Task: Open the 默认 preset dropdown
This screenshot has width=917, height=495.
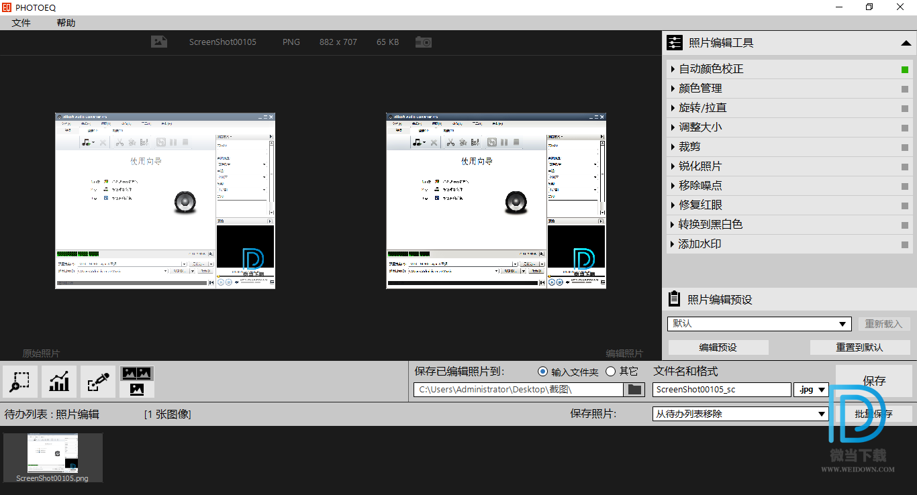Action: click(759, 324)
